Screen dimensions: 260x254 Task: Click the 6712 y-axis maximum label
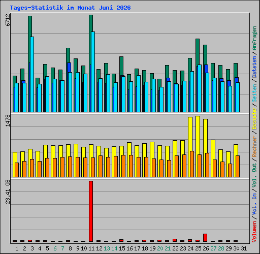click(x=8, y=20)
